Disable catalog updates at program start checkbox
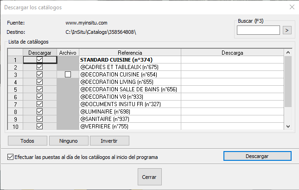 coord(10,157)
